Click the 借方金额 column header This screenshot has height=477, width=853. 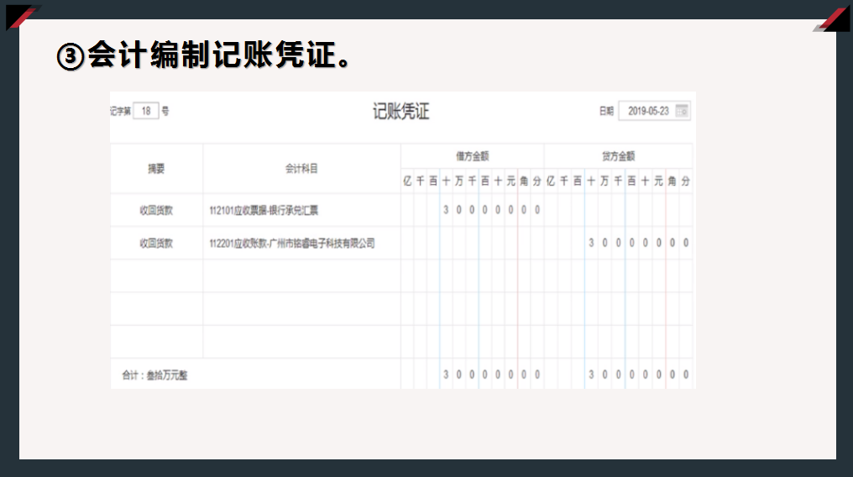click(472, 157)
